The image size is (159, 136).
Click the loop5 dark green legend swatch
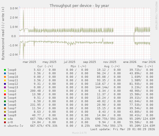point(5,101)
